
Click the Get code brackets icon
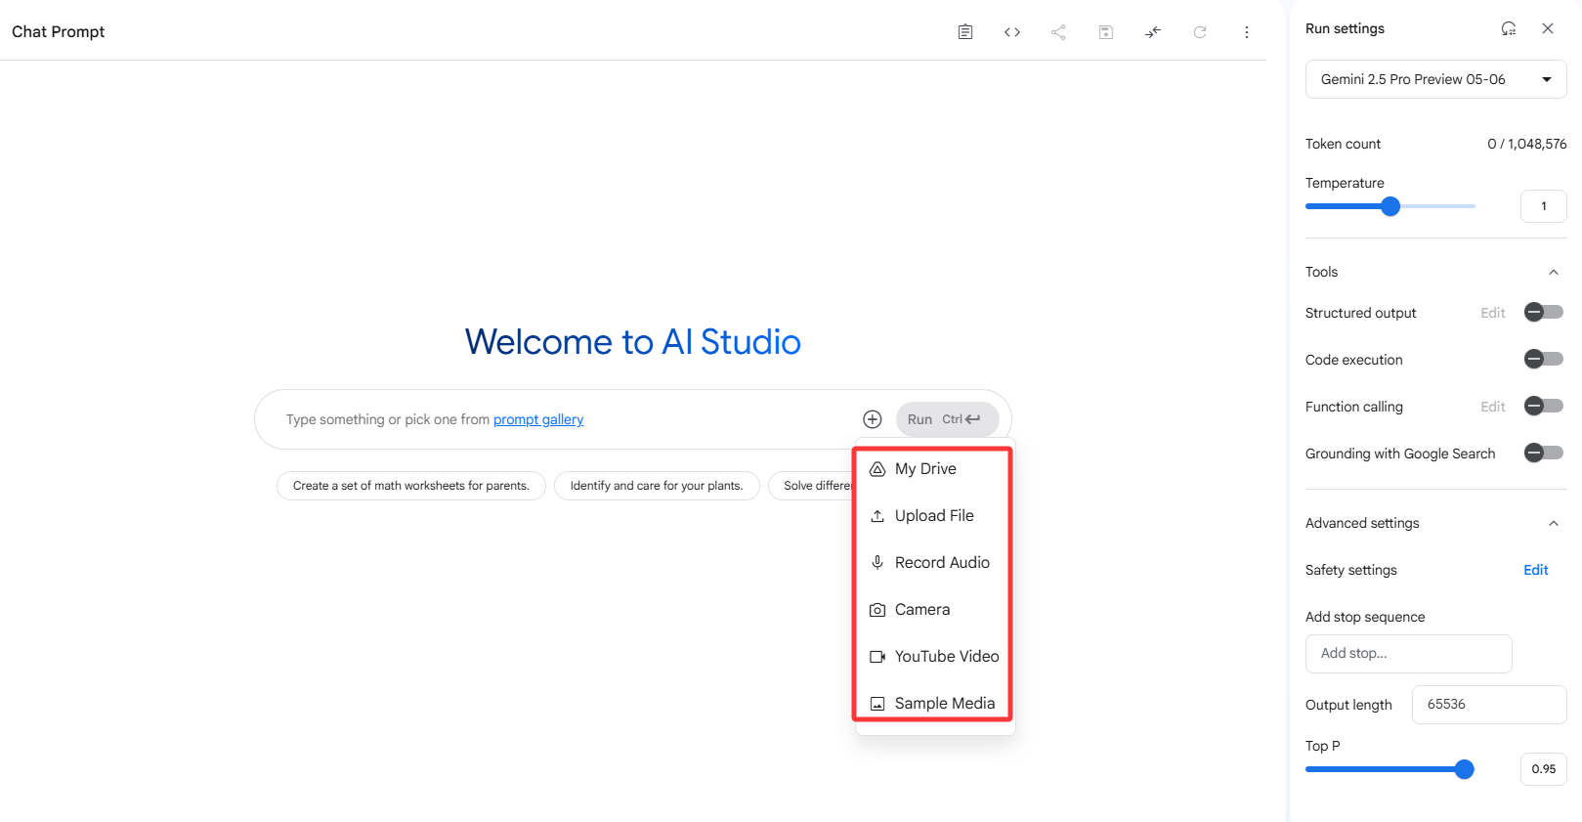pos(1012,32)
